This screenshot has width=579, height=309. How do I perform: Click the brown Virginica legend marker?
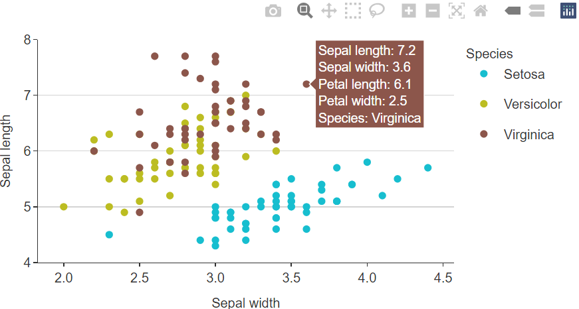(x=484, y=134)
